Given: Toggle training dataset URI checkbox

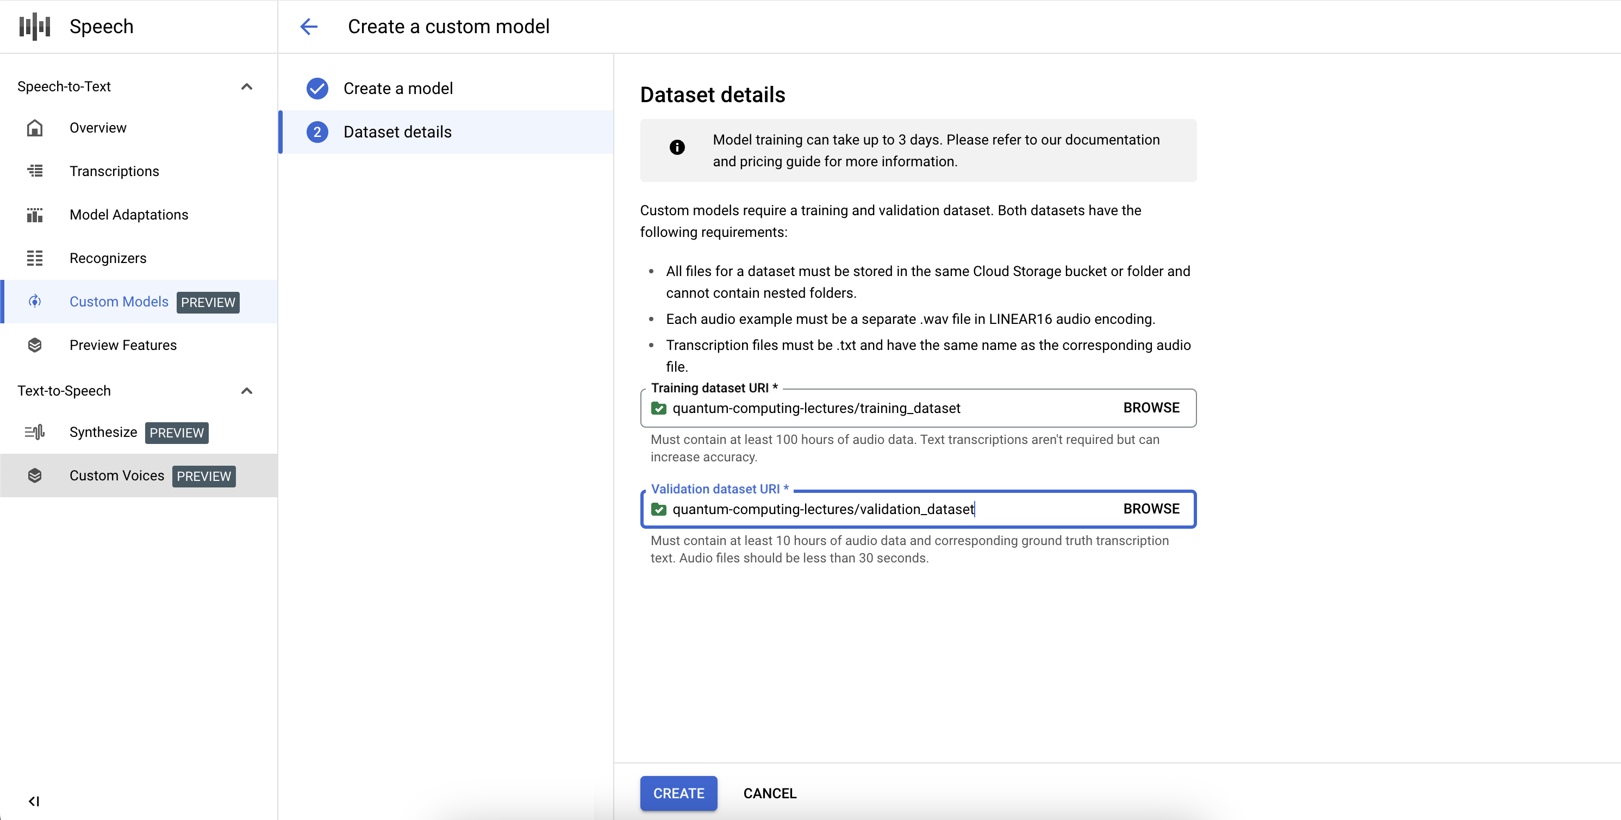Looking at the screenshot, I should point(660,407).
